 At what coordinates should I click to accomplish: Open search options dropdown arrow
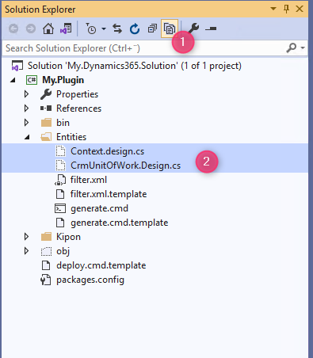click(x=303, y=48)
